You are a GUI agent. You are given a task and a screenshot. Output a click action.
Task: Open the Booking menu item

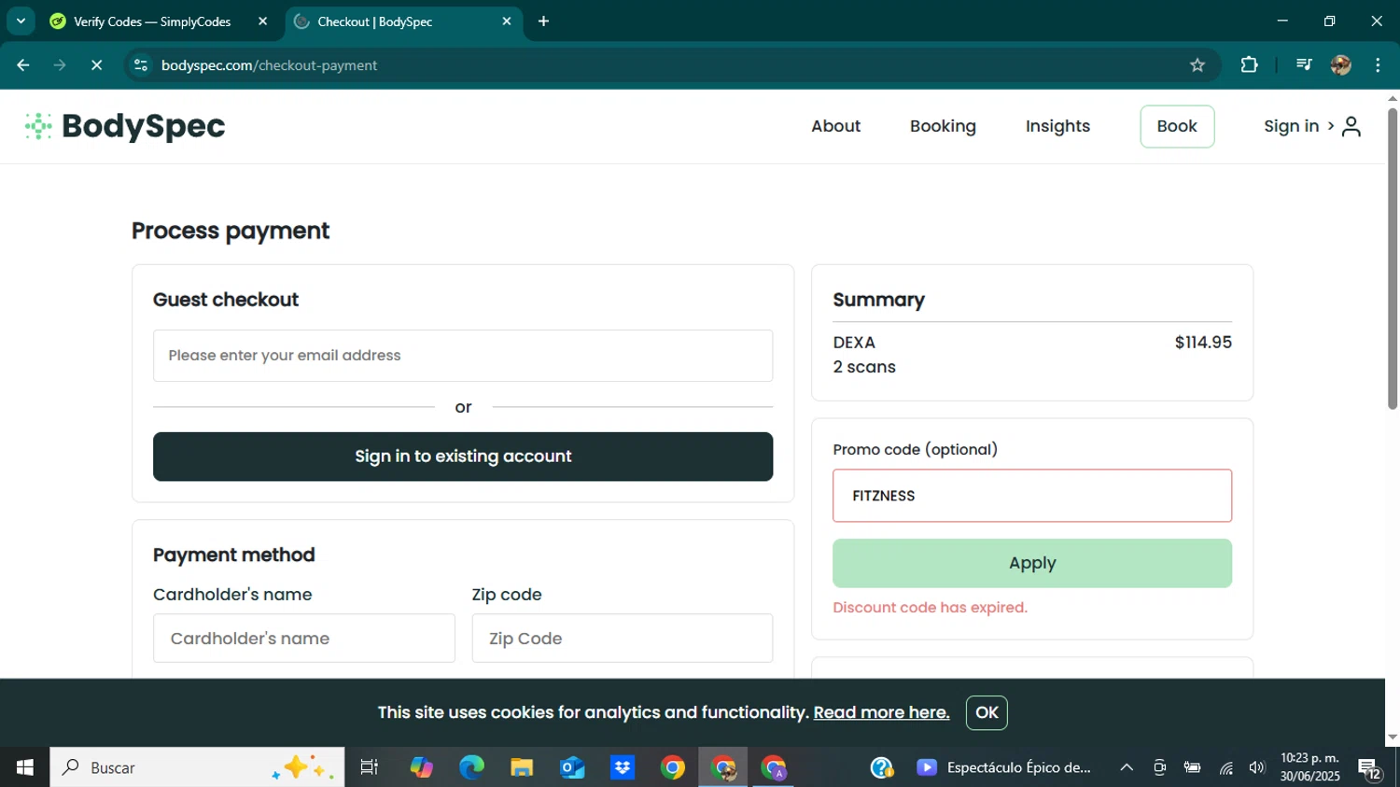click(x=943, y=126)
